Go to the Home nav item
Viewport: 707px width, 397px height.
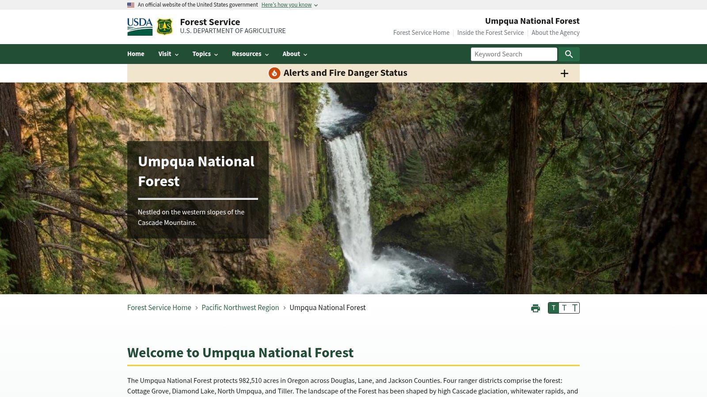coord(136,54)
